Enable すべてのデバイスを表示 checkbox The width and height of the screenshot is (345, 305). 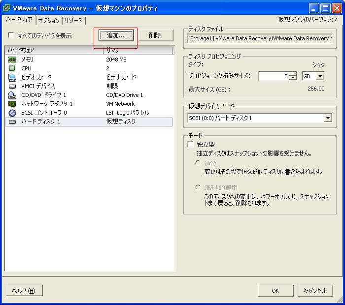11,35
